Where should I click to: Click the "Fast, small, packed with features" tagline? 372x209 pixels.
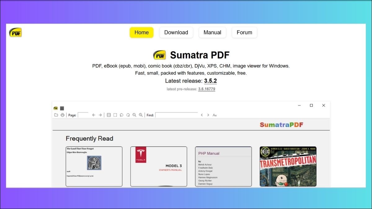pos(191,73)
